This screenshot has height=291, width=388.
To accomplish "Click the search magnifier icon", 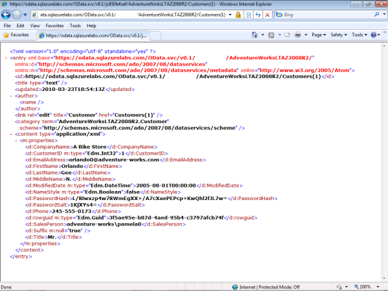I will (377, 15).
